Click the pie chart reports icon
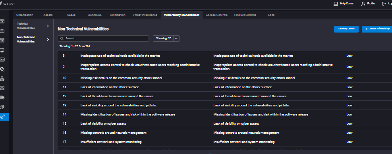Screen dimensions: 392x154 [x=2, y=107]
